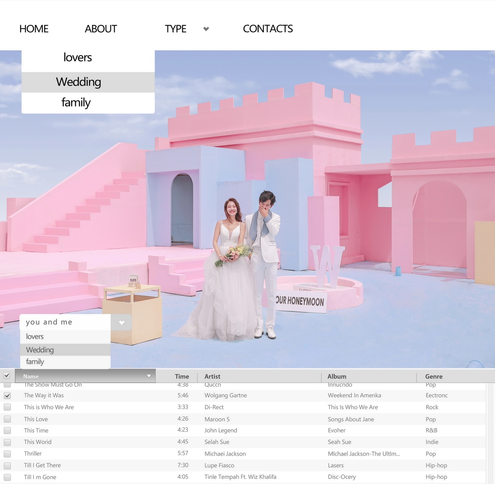
Task: Sort the list by Artist column
Action: point(212,376)
